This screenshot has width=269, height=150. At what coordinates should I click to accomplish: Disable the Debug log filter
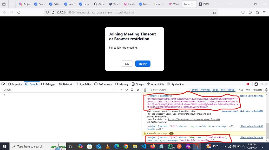click(x=231, y=89)
